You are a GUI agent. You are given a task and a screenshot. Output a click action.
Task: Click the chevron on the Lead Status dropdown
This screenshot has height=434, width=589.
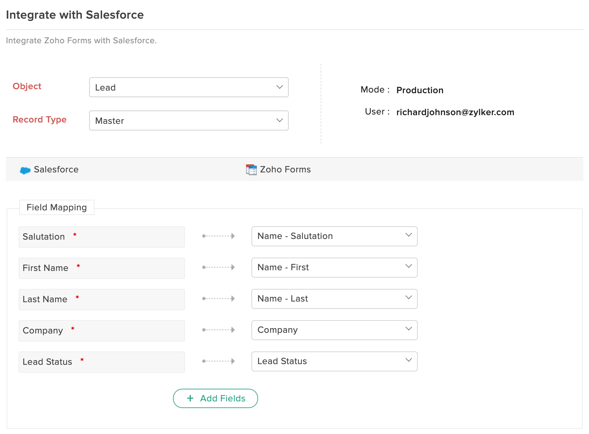pyautogui.click(x=408, y=361)
